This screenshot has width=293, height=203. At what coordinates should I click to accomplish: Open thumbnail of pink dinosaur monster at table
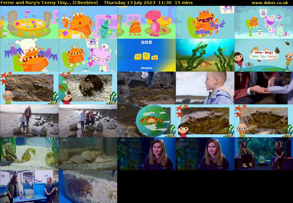pos(146,22)
